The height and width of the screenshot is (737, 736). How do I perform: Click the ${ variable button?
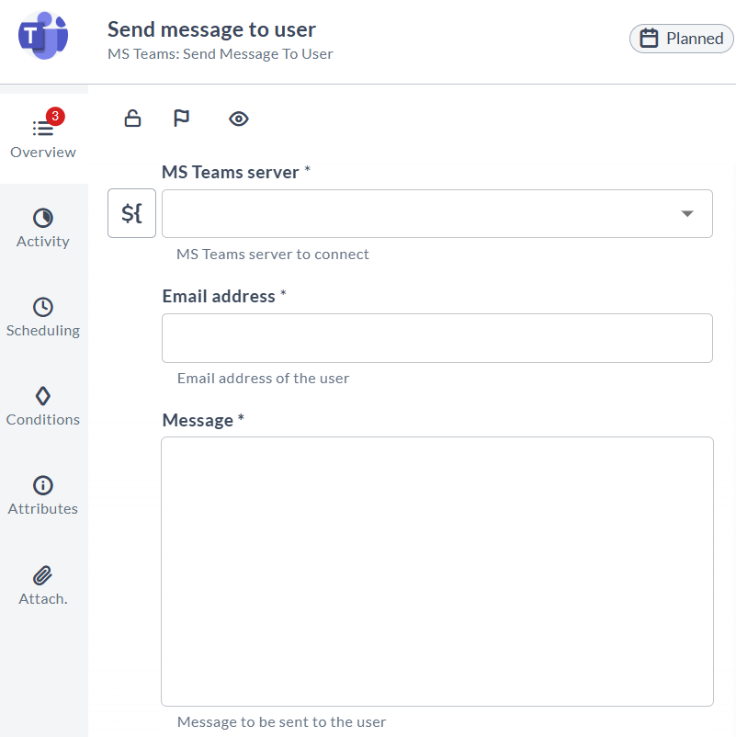click(131, 213)
